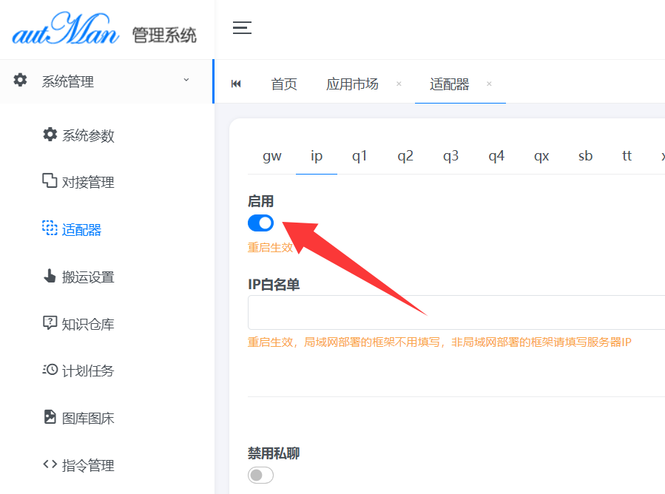The height and width of the screenshot is (494, 665).
Task: Switch to the q2 adapter tab
Action: [405, 156]
